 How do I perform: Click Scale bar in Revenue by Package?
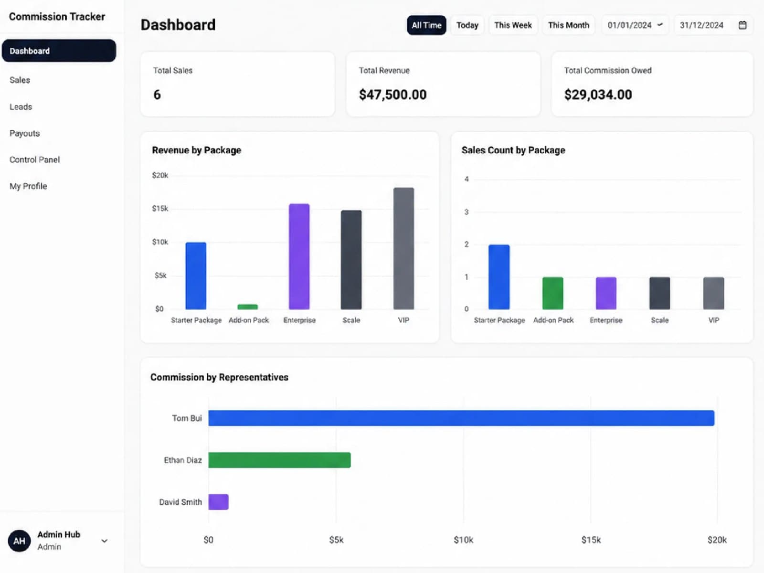click(x=351, y=260)
